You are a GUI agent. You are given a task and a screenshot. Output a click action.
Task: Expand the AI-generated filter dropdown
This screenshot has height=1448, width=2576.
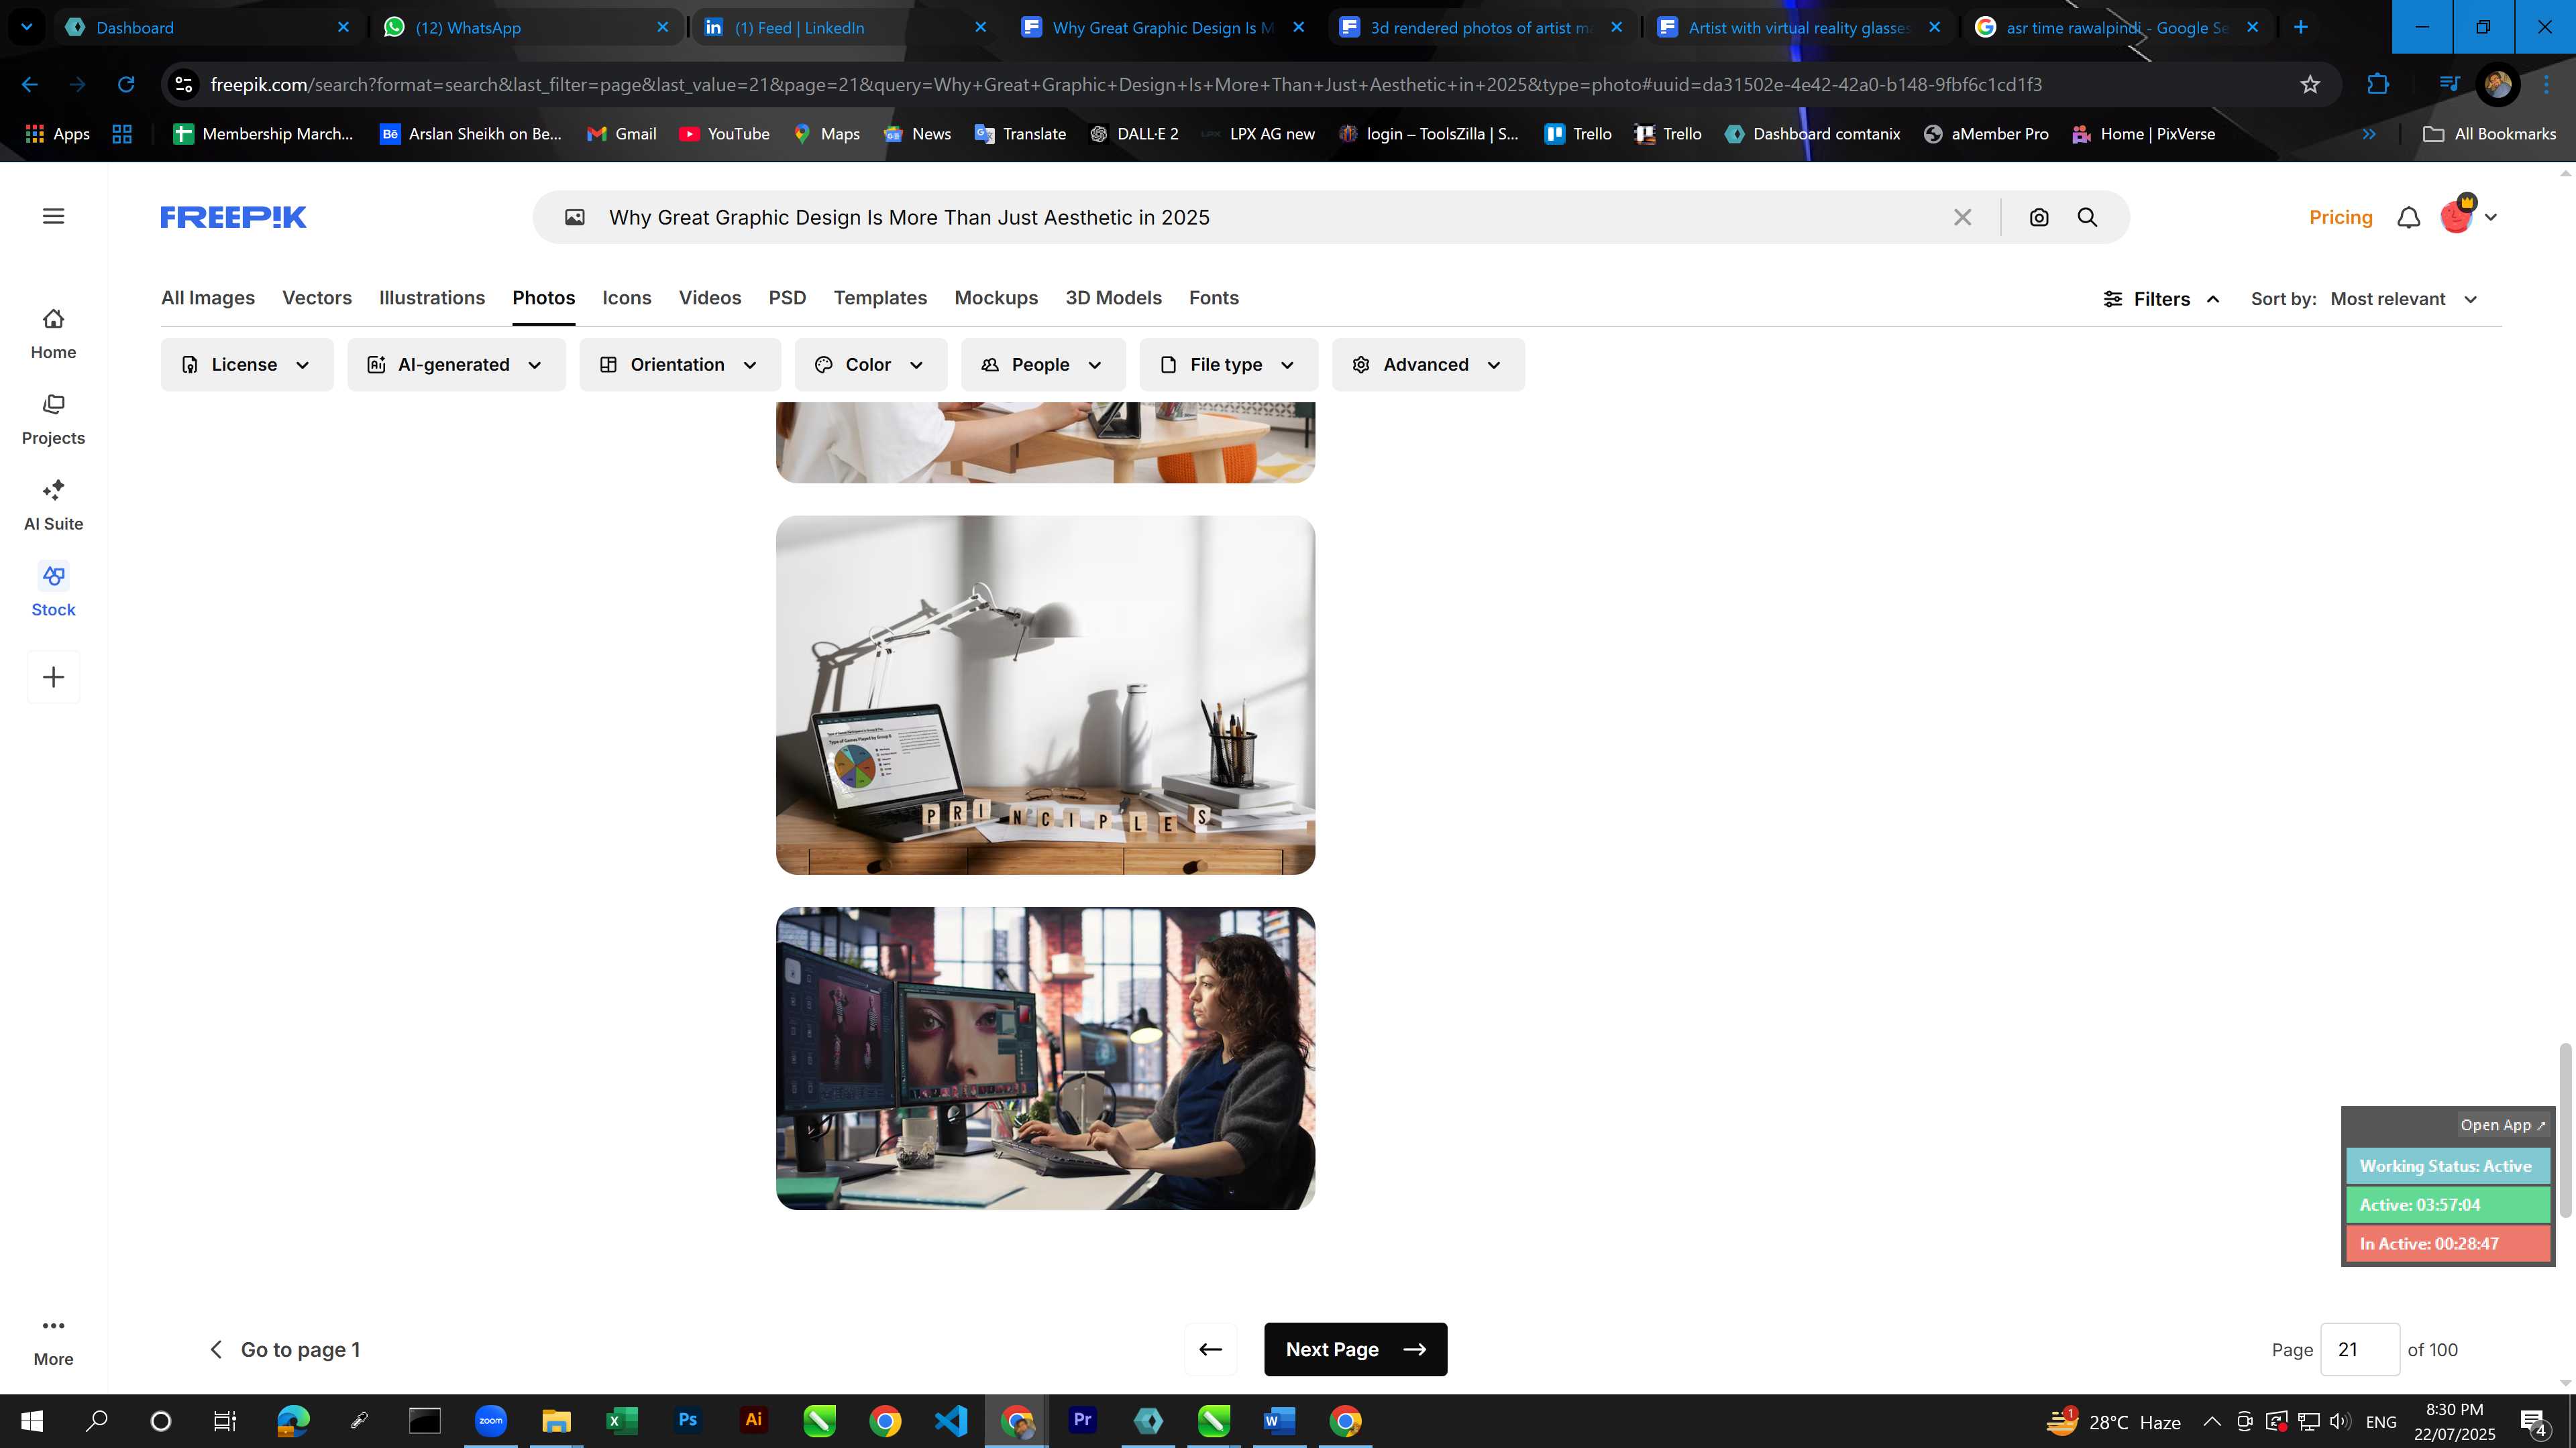456,365
